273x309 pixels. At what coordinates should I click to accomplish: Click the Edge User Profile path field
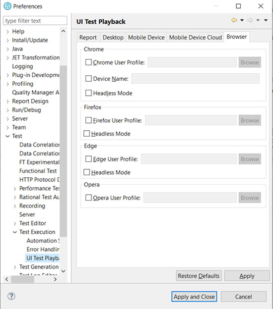click(189, 159)
